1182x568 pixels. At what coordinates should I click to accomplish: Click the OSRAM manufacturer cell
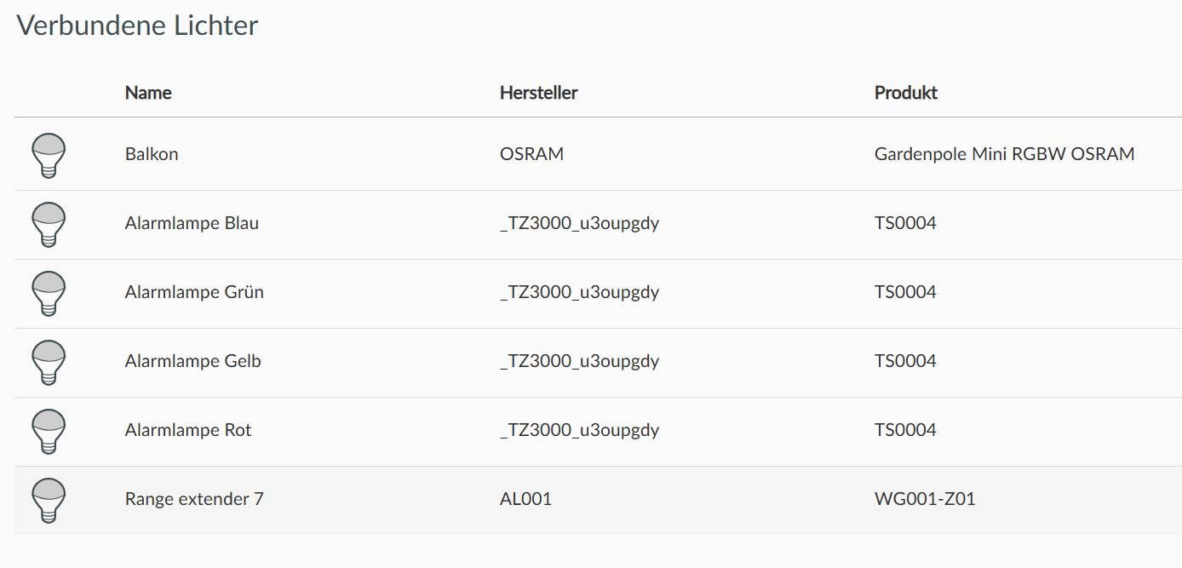532,154
